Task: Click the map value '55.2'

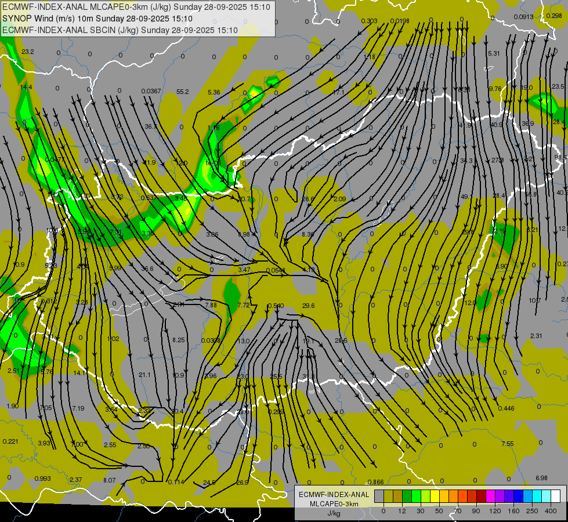Action: [x=183, y=92]
